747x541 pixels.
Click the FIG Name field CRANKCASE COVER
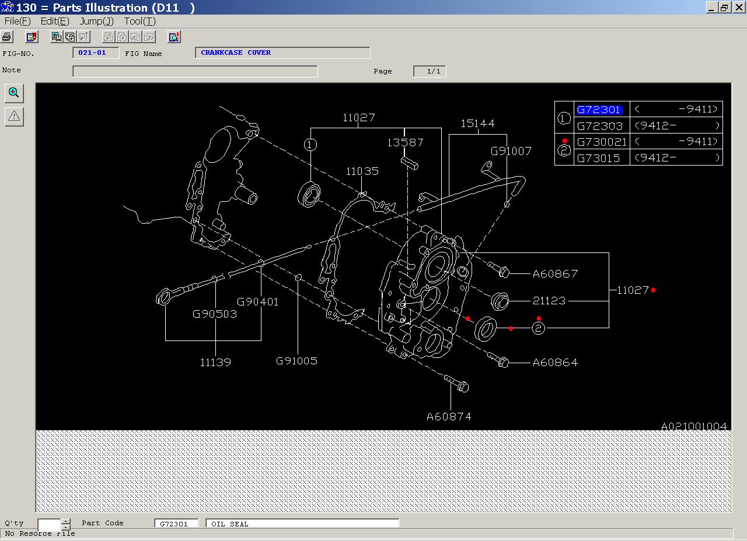click(x=282, y=52)
